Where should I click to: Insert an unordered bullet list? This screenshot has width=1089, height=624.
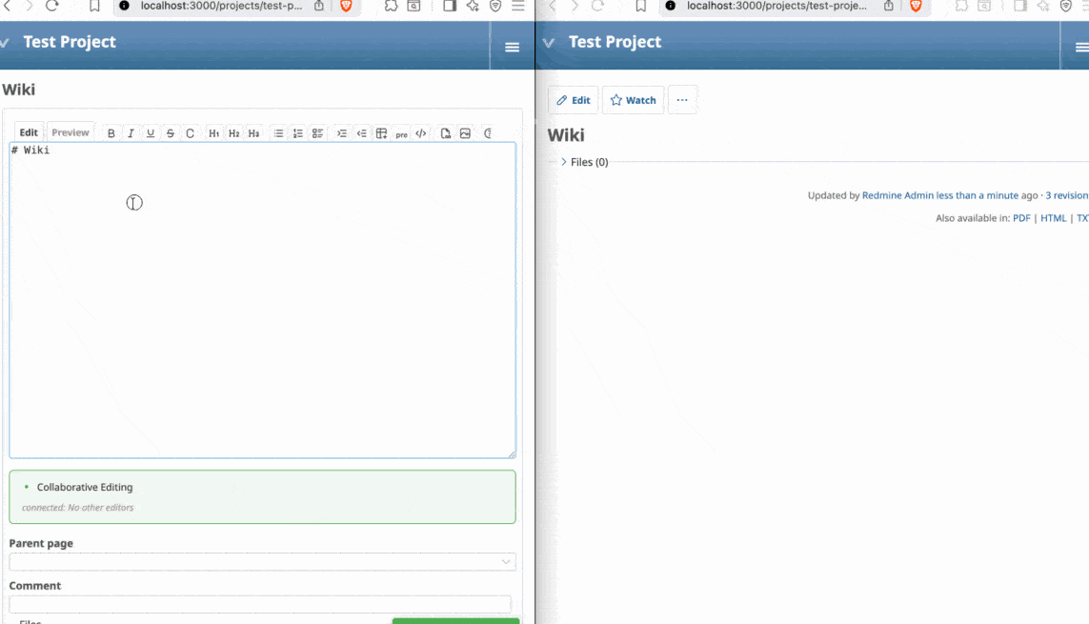pos(278,133)
